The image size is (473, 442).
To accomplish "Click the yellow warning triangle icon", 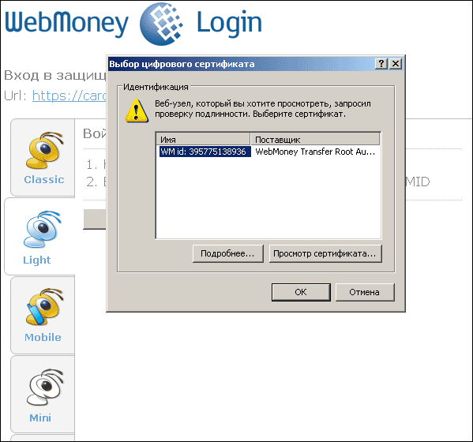I will (x=137, y=110).
